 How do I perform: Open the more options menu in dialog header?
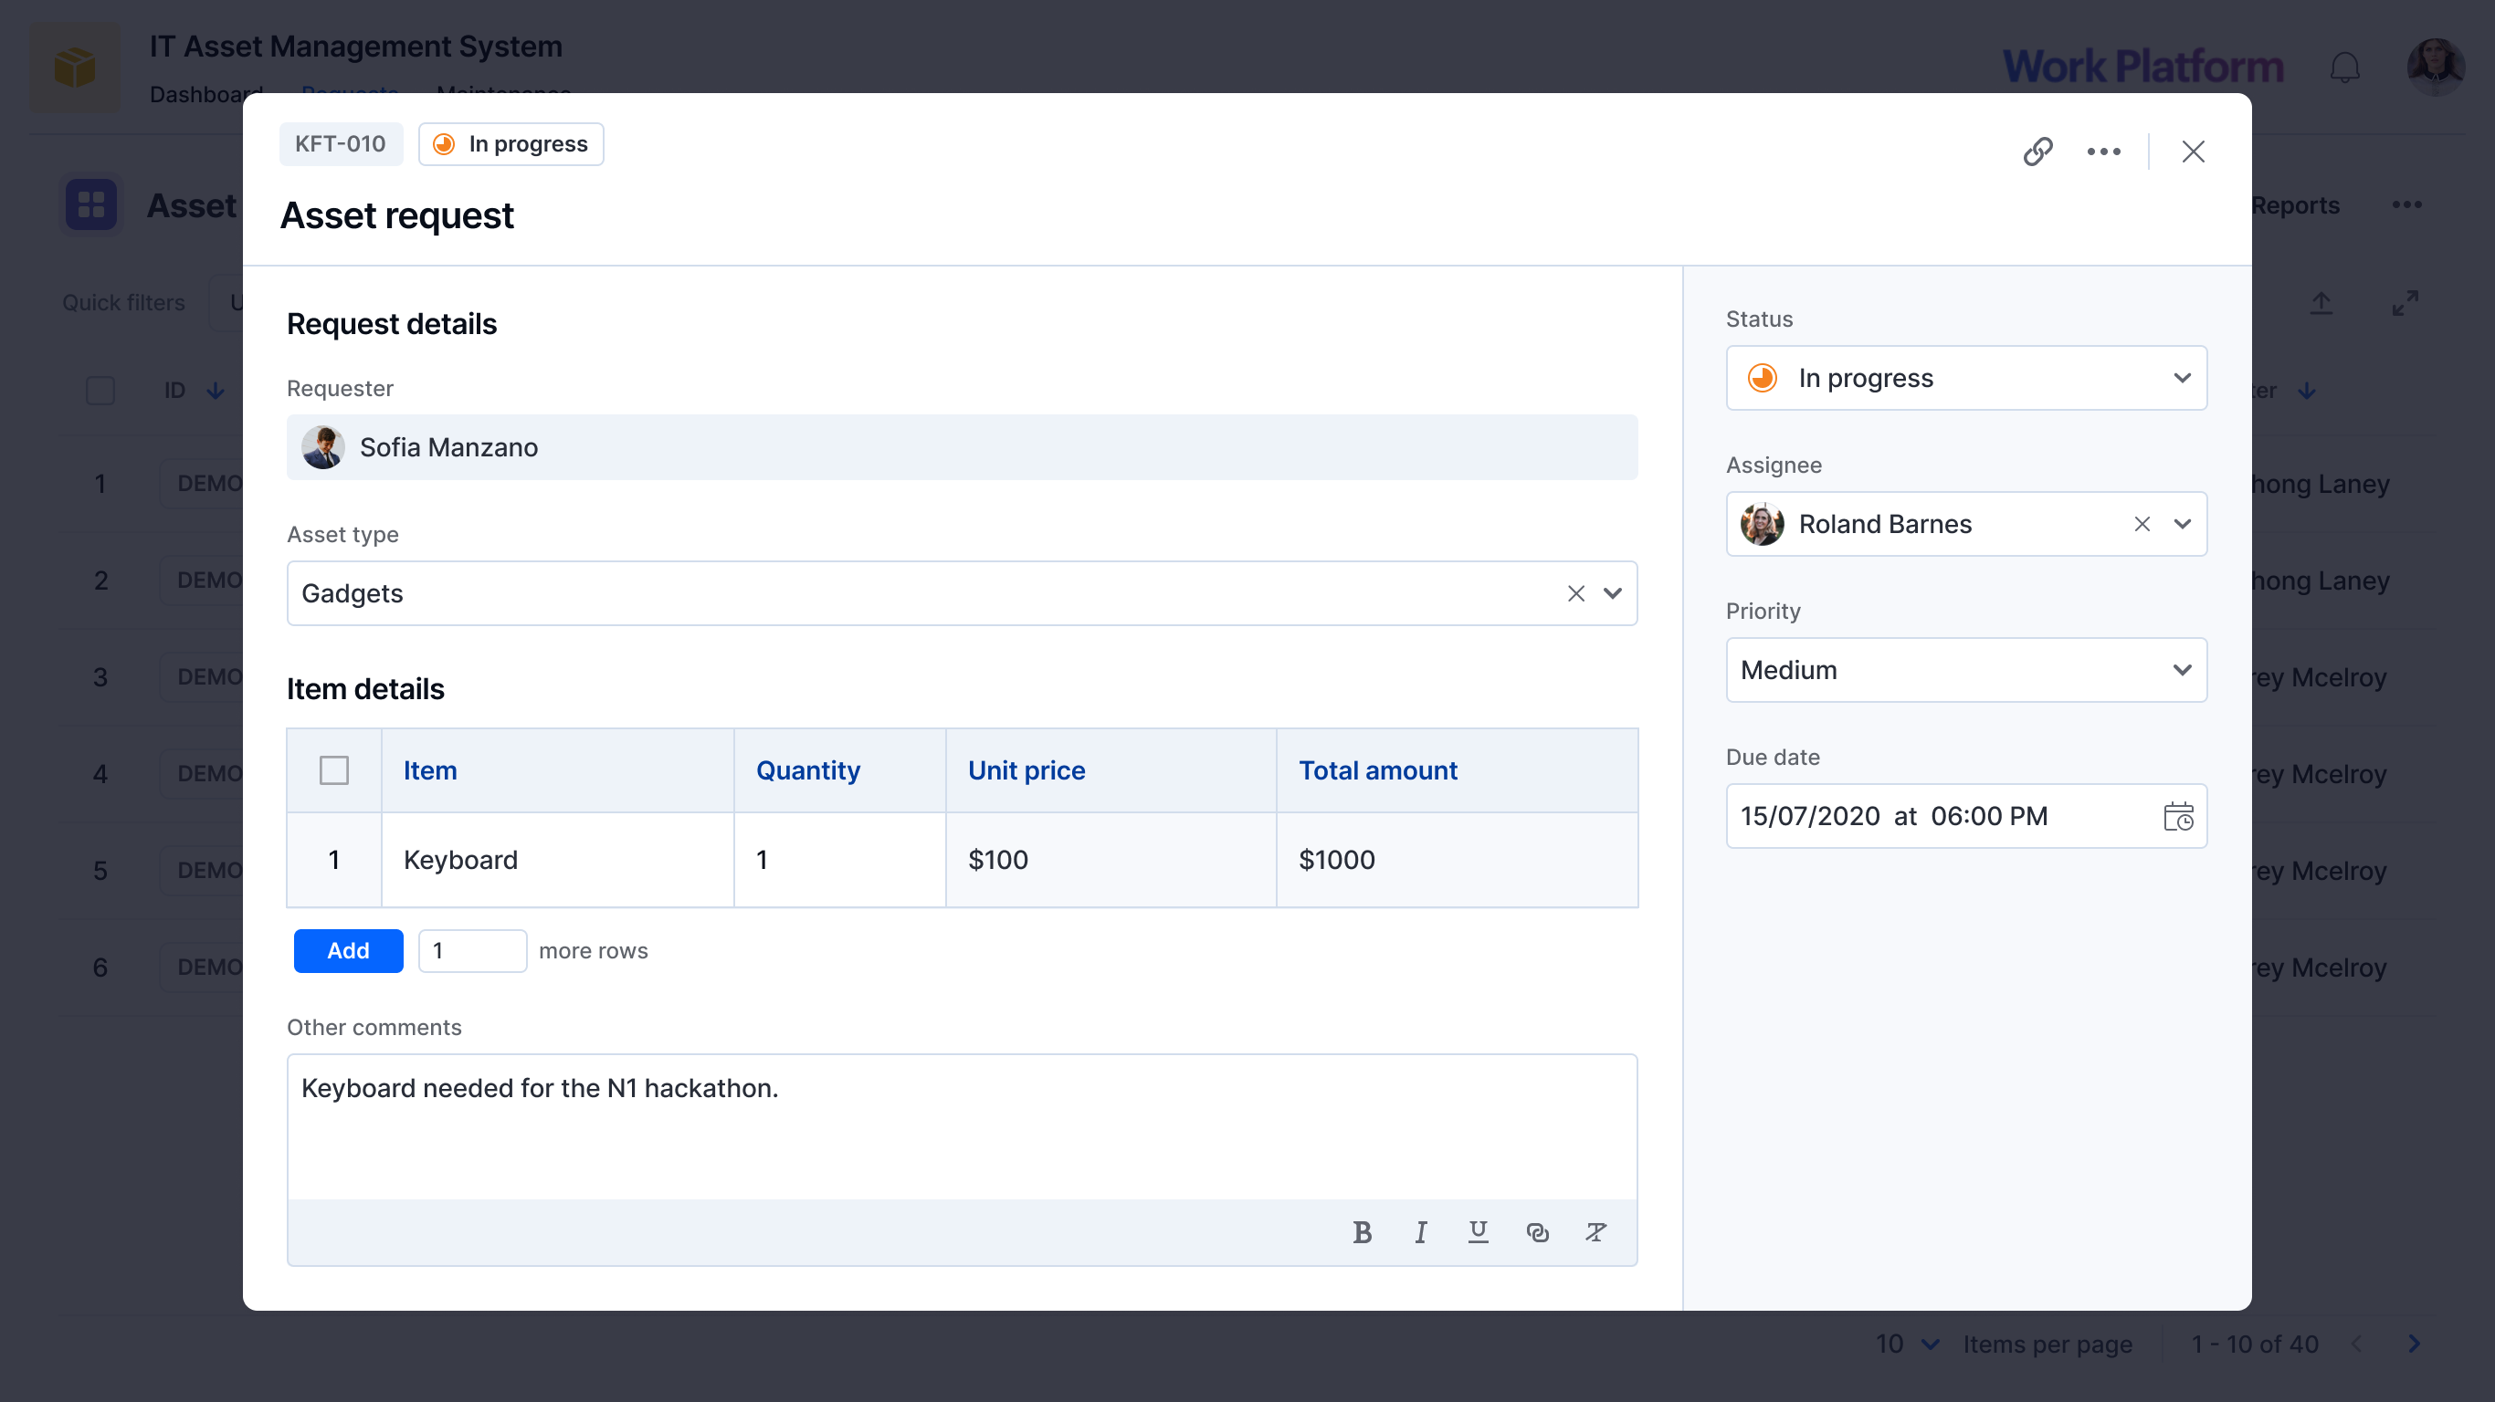[x=2104, y=151]
